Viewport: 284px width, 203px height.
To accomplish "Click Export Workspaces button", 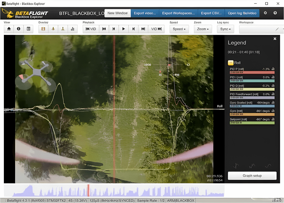I will click(178, 13).
